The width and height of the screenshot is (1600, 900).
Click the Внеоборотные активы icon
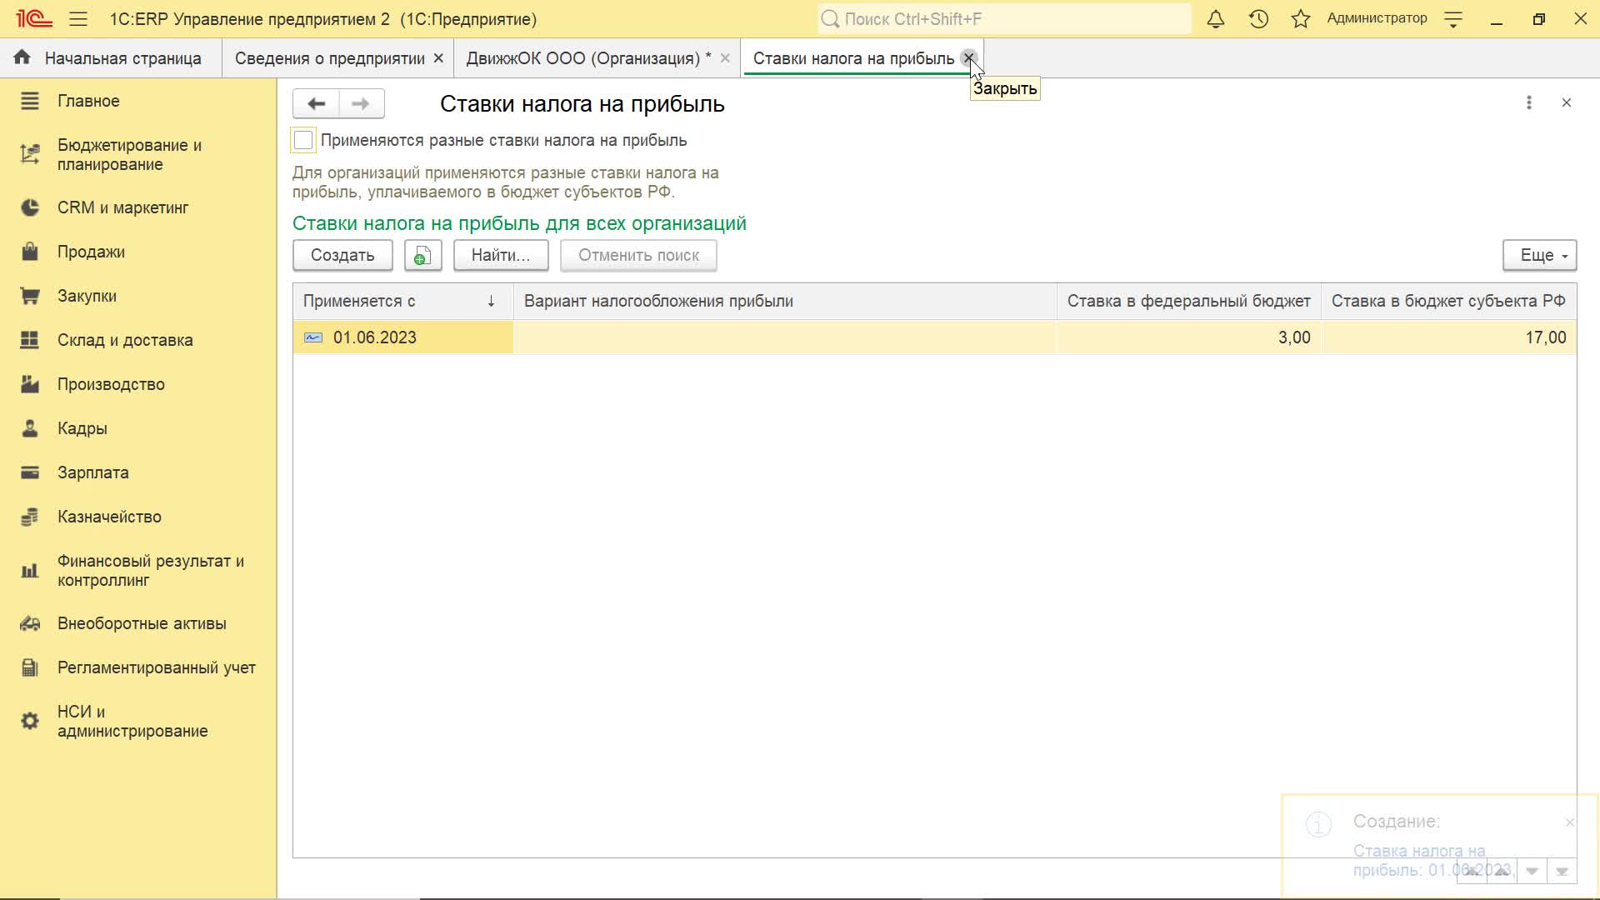(x=30, y=623)
